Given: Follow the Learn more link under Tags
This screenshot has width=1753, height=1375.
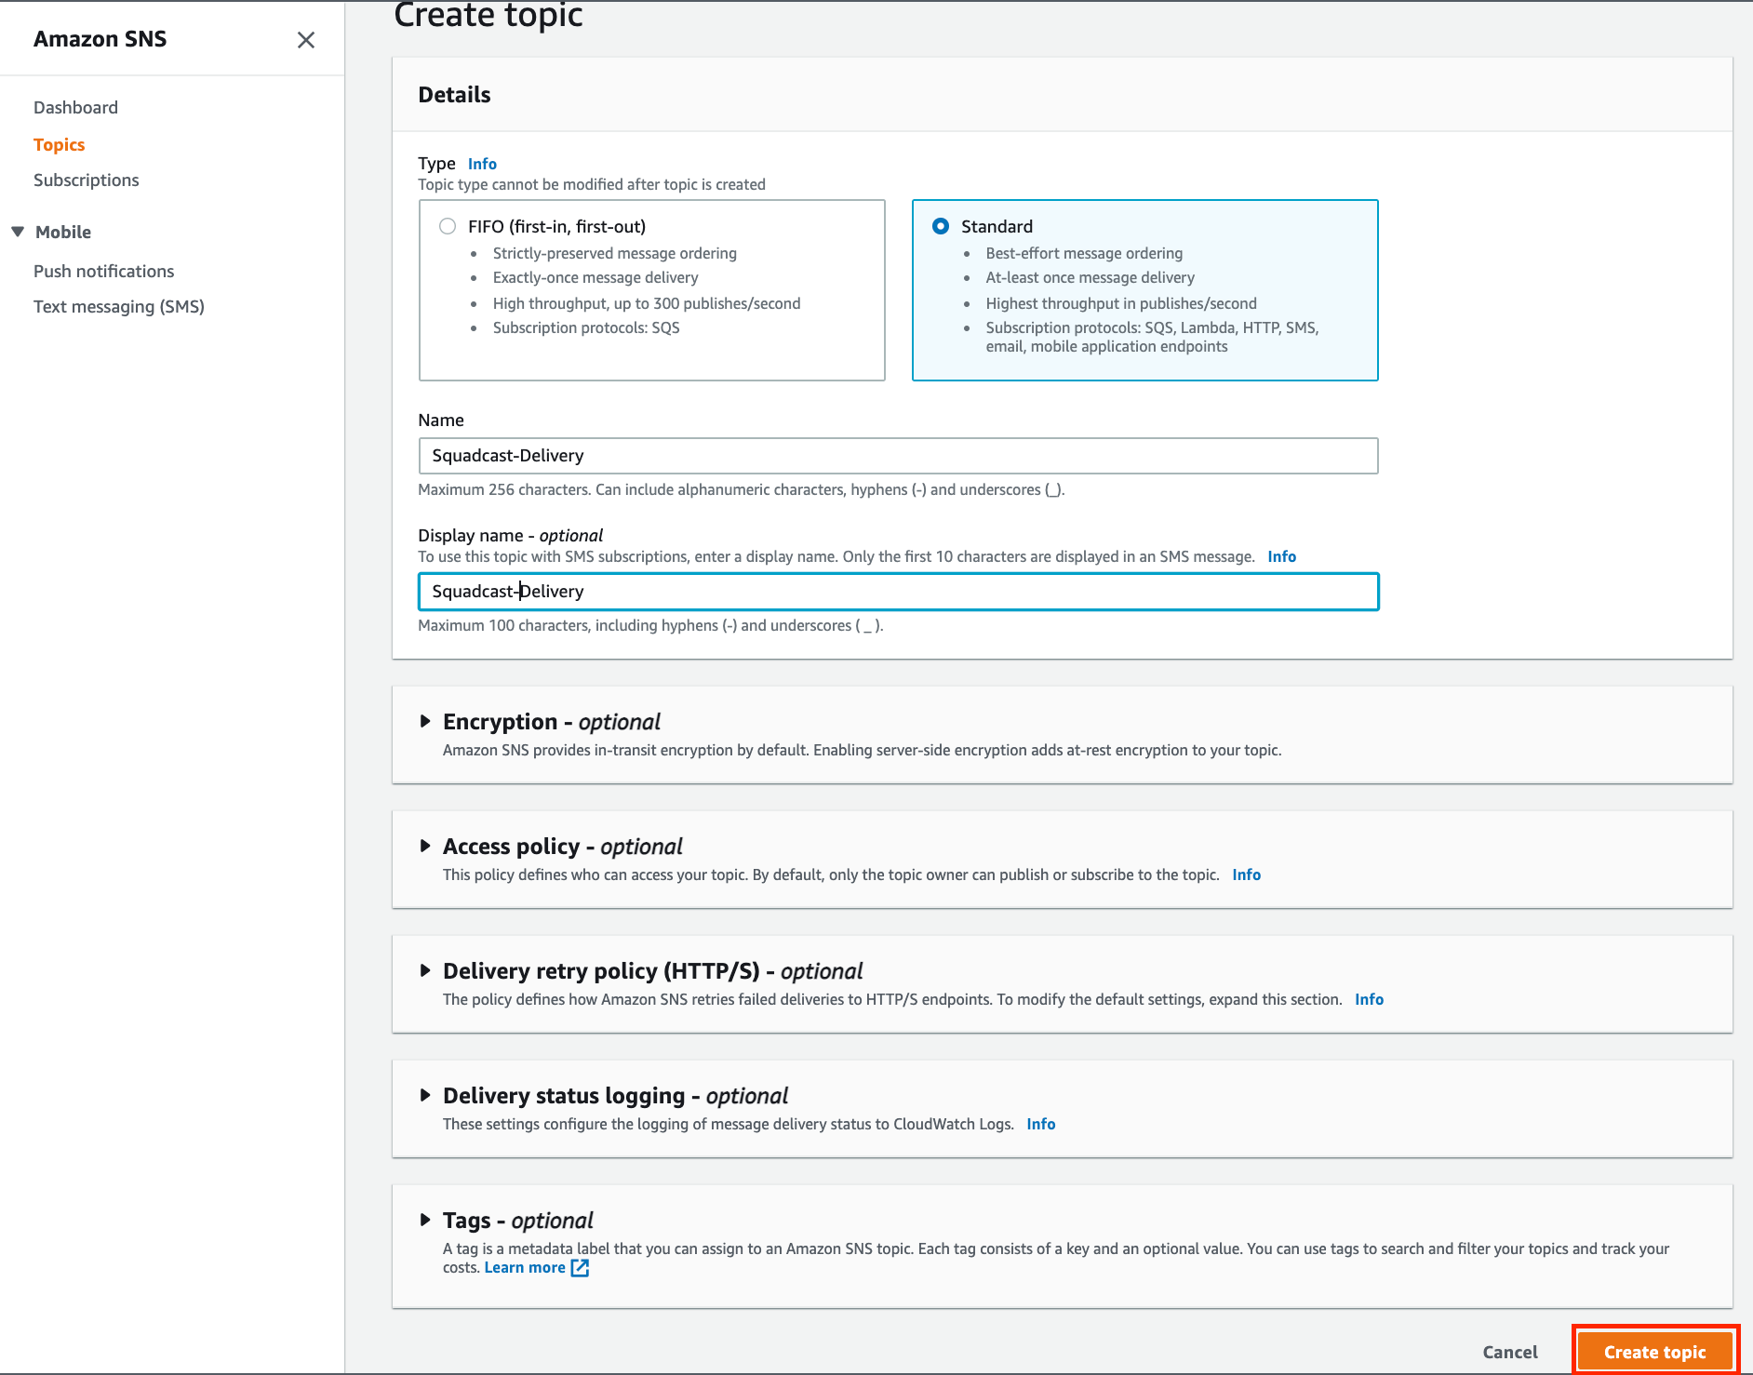Looking at the screenshot, I should click(525, 1267).
